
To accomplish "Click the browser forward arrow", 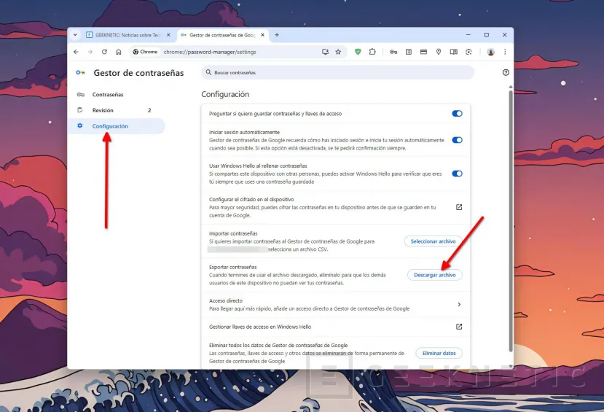I will [90, 52].
